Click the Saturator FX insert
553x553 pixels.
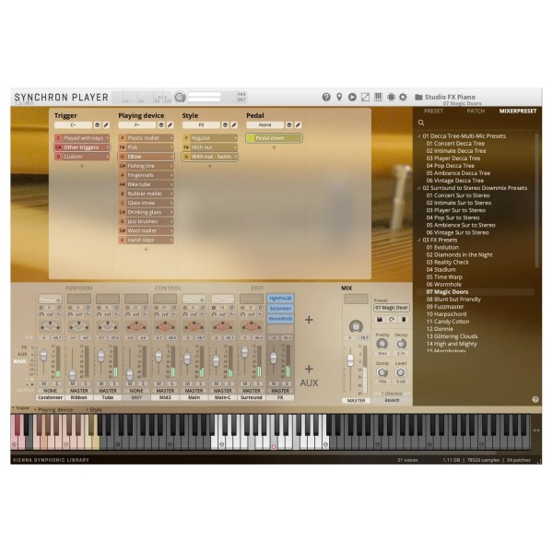(280, 309)
